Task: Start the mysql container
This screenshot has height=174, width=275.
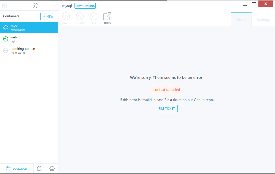Action: coord(66,18)
